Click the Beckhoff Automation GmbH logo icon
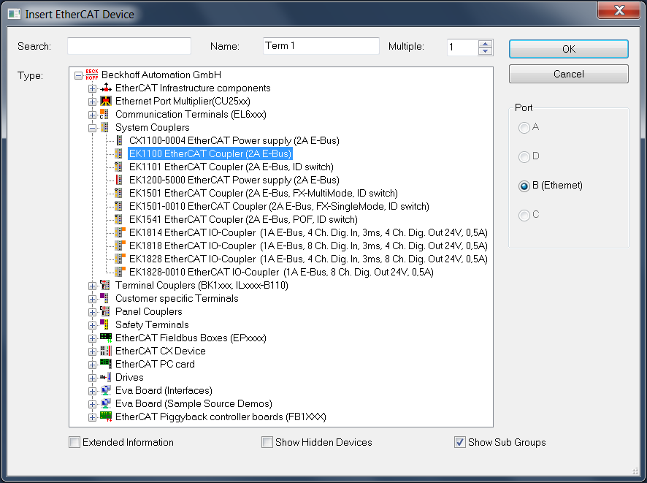The width and height of the screenshot is (647, 483). coord(91,75)
